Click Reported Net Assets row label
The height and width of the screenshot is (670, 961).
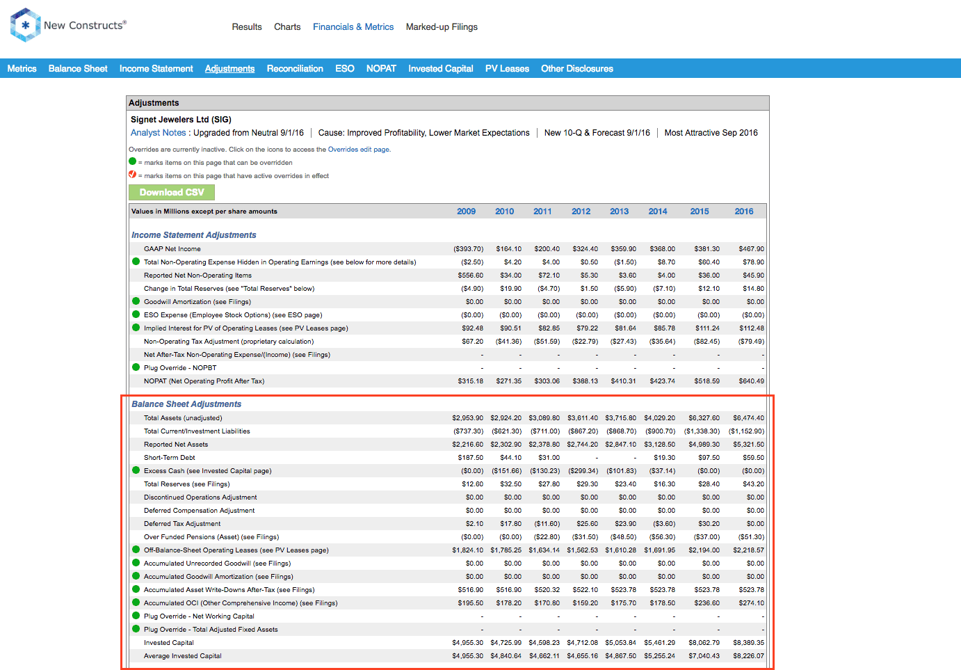(176, 445)
